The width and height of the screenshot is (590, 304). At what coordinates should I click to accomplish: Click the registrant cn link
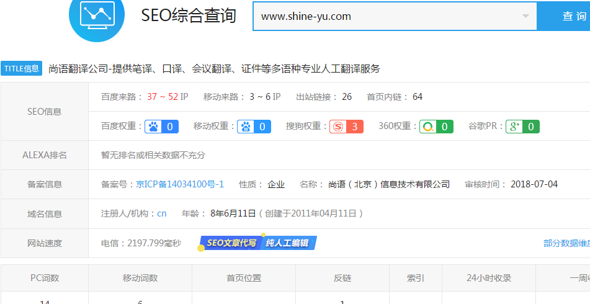click(x=161, y=213)
